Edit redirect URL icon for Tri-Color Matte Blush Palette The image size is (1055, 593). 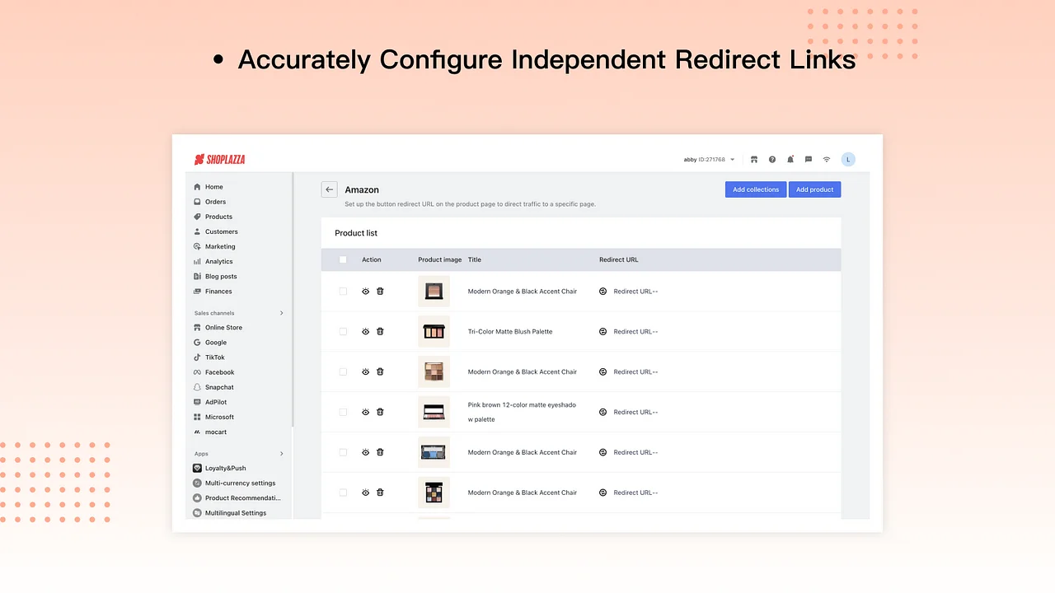click(x=603, y=331)
